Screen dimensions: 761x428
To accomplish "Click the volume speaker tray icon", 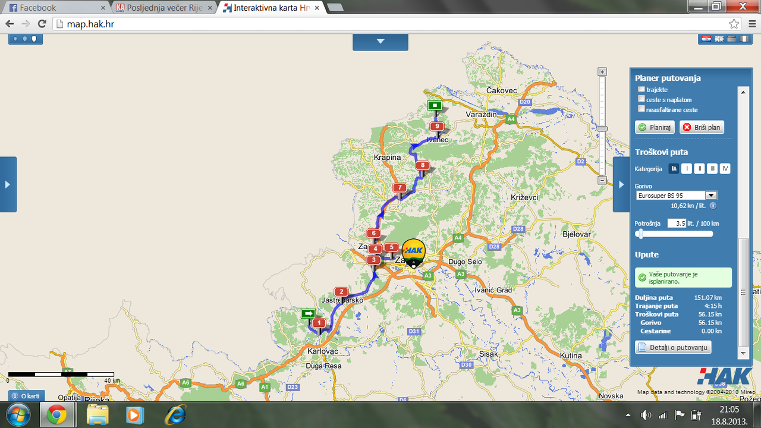I will [x=646, y=415].
